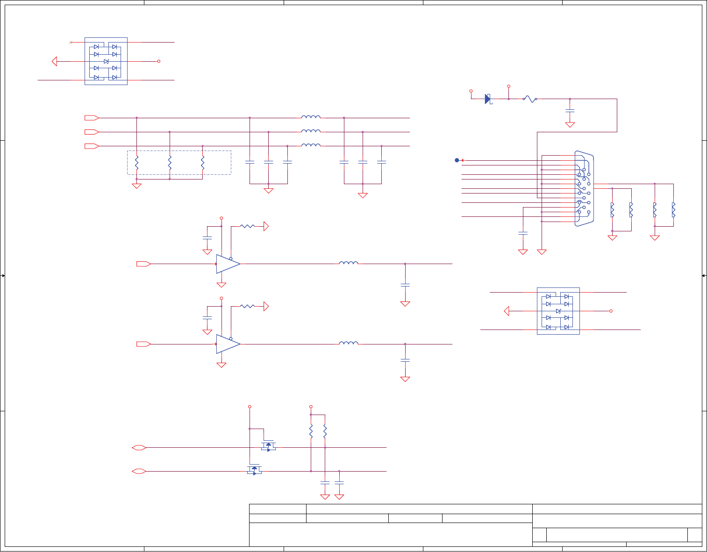Viewport: 707px width, 552px height.
Task: Select the lower MOSFET transistor symbol
Action: pos(254,469)
